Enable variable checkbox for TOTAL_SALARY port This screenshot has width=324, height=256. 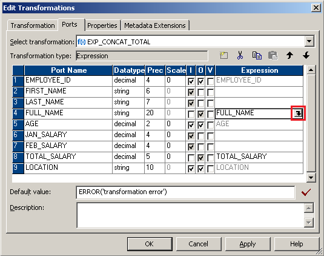pyautogui.click(x=210, y=158)
